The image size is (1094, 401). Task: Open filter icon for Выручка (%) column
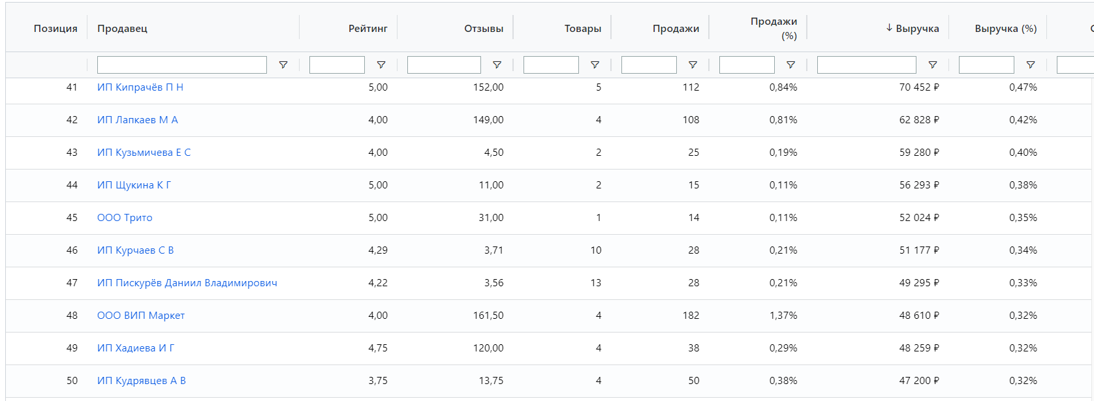[x=1031, y=65]
